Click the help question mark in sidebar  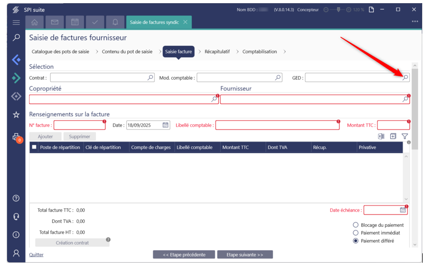coord(16,198)
